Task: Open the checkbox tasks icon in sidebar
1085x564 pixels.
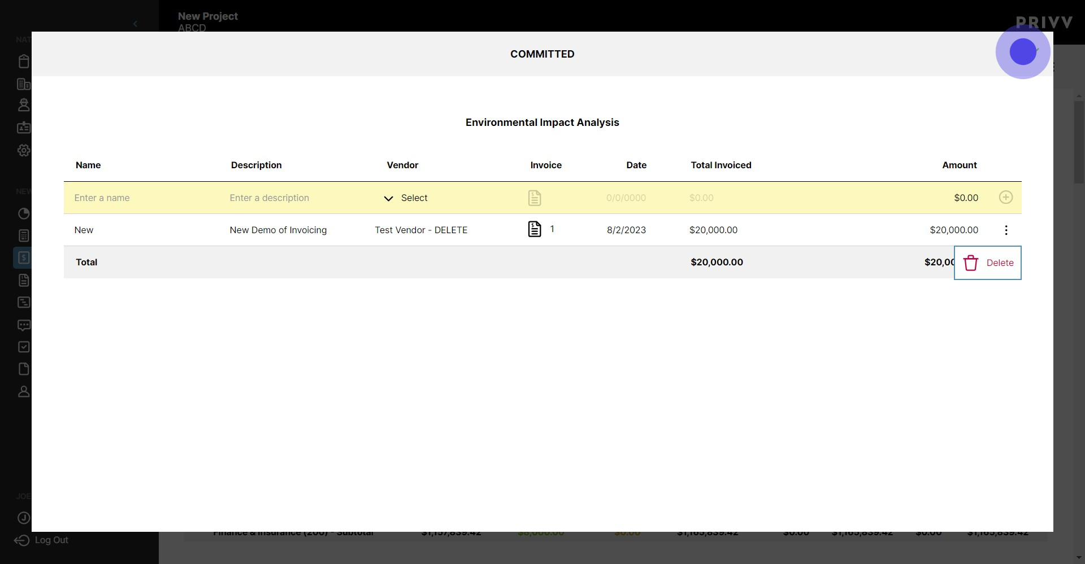Action: pos(24,347)
